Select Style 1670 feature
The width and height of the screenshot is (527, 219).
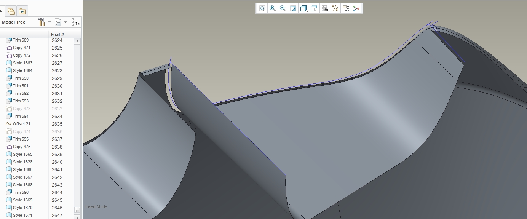22,208
